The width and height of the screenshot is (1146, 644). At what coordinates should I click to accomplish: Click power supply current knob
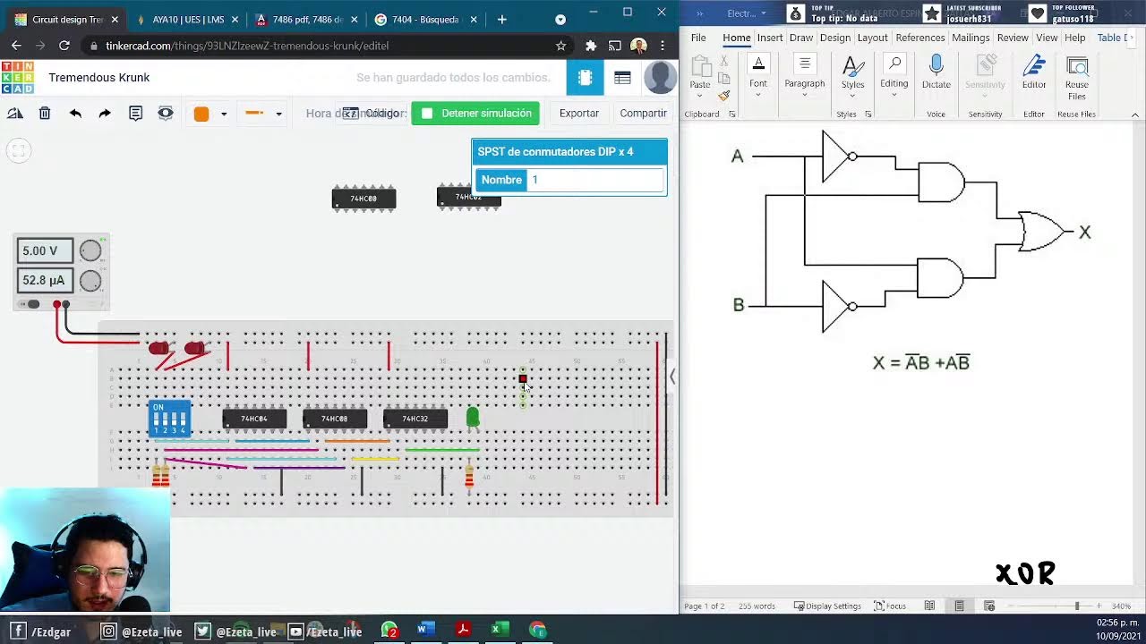(90, 281)
